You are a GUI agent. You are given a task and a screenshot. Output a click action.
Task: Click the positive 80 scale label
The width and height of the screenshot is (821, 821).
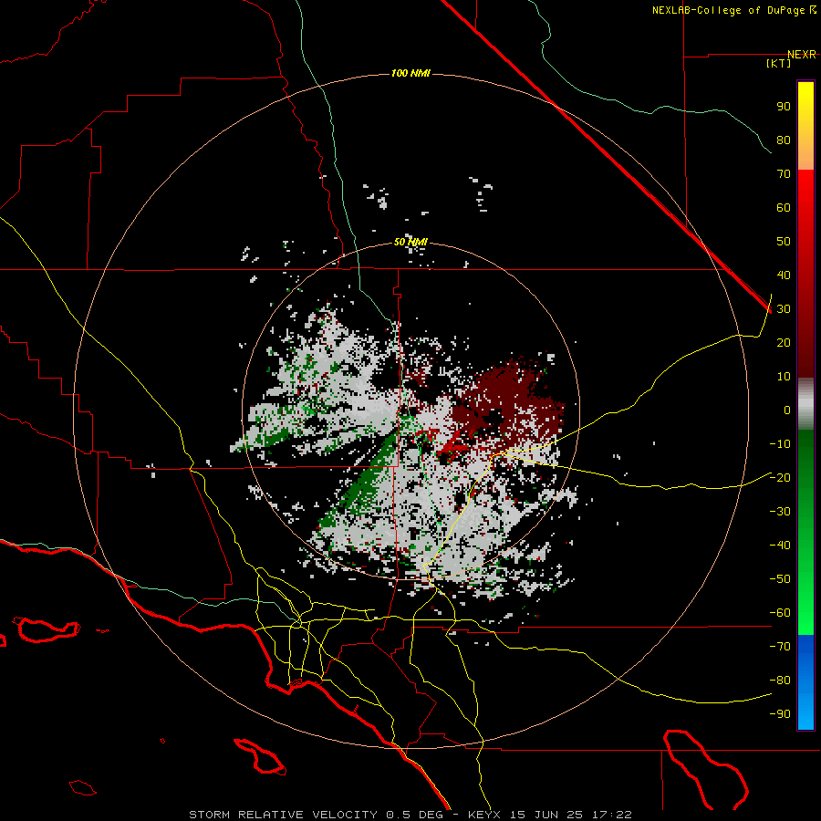pos(784,140)
